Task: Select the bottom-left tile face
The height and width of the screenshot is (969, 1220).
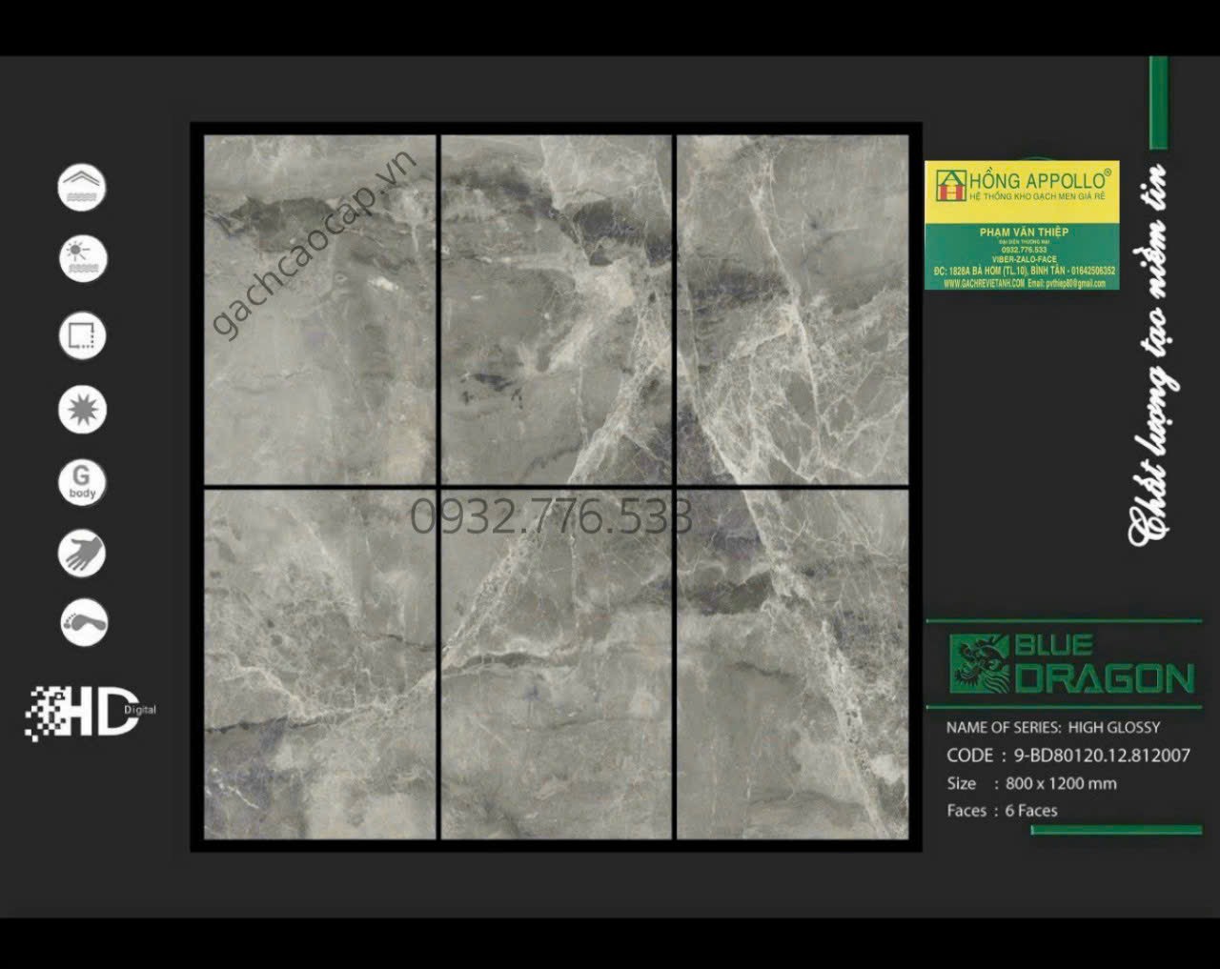Action: click(x=319, y=664)
